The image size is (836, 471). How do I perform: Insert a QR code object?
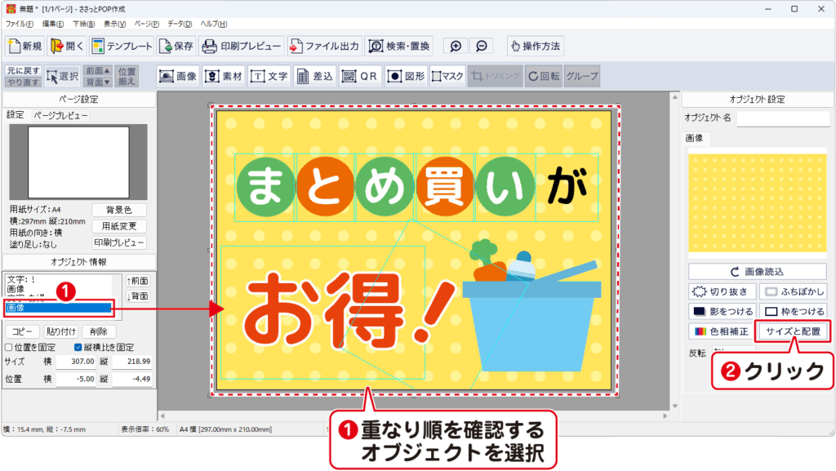coord(360,76)
